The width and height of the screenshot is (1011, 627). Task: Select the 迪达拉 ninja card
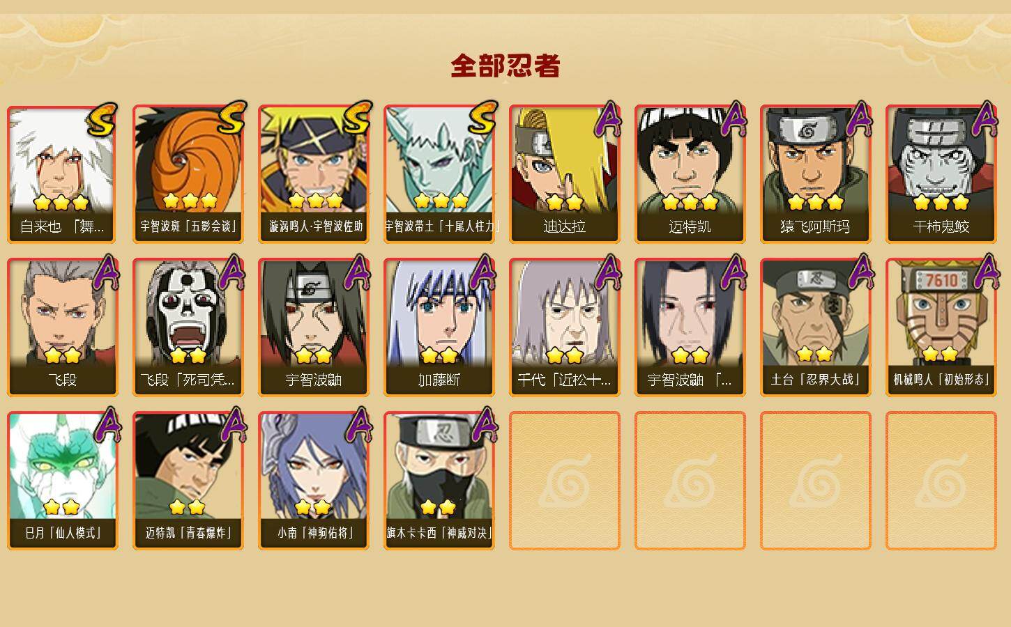(564, 174)
